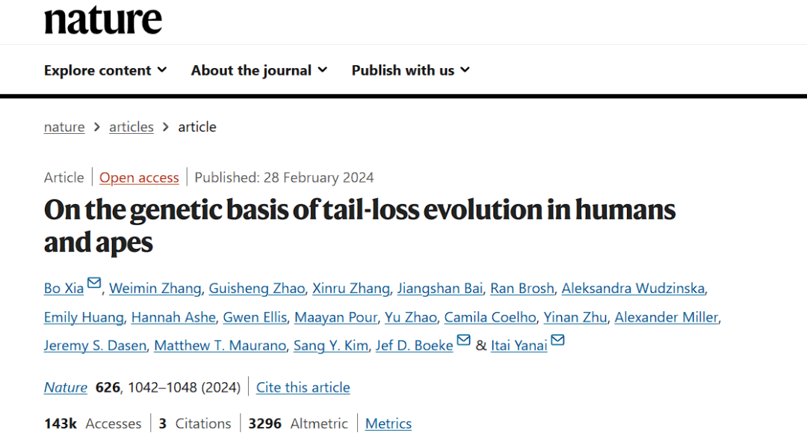
Task: Click the envelope icon beside Bo Xia
Action: tap(94, 283)
